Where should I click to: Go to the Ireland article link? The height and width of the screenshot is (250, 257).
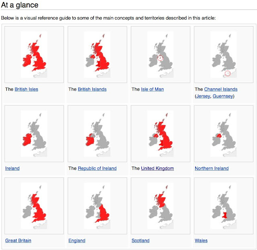point(12,168)
